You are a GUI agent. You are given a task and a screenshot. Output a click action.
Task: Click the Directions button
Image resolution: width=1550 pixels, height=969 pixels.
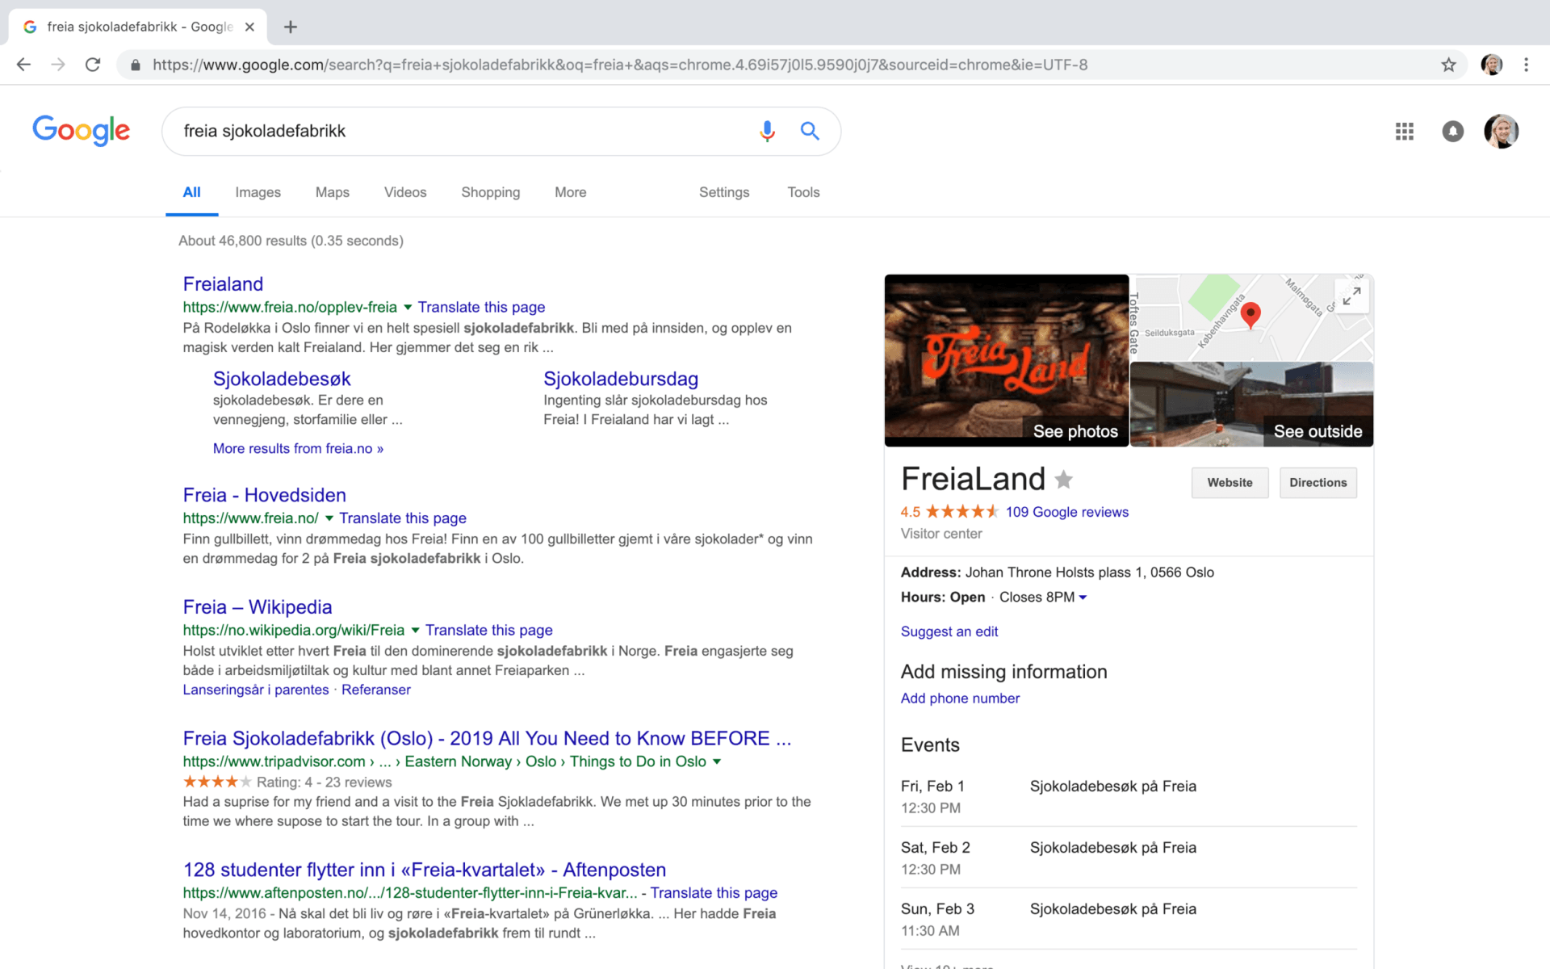1317,483
